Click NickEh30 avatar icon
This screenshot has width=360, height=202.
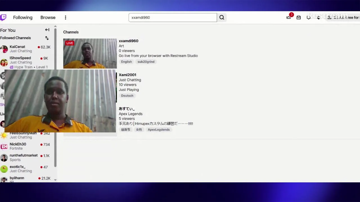pyautogui.click(x=4, y=146)
